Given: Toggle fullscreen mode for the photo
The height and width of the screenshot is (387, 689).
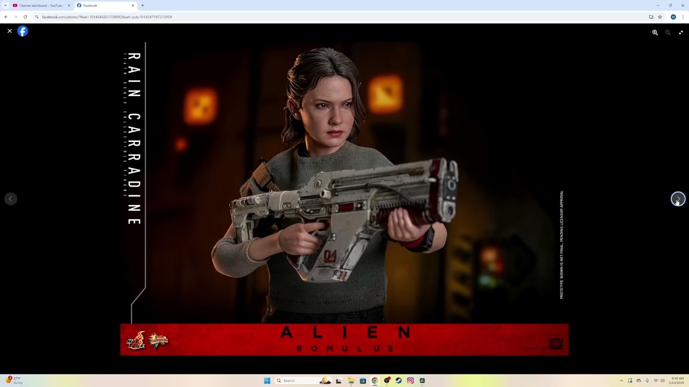Looking at the screenshot, I should pos(681,32).
